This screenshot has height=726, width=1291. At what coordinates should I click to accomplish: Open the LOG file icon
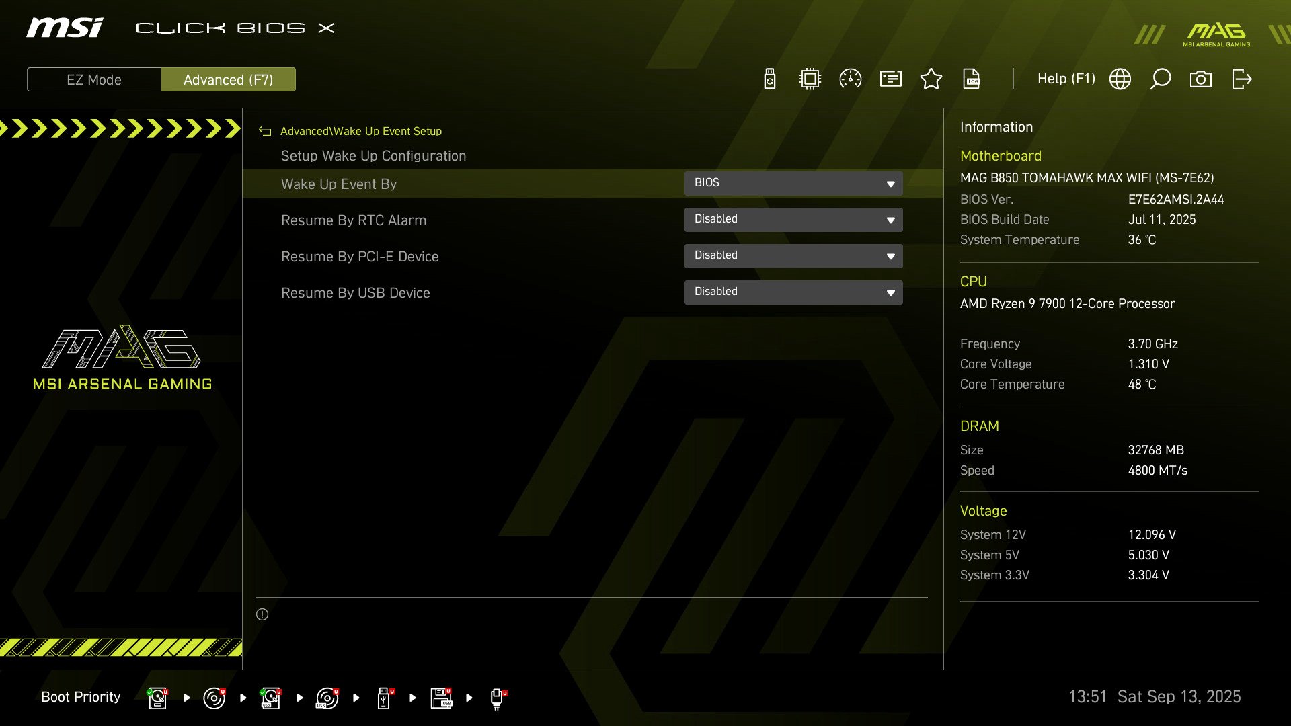coord(972,79)
